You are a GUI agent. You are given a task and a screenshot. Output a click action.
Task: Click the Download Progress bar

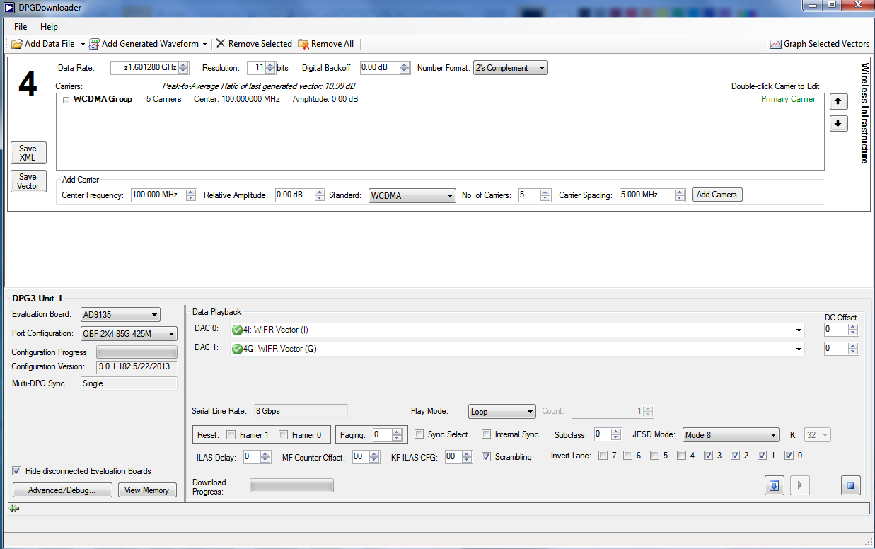291,485
